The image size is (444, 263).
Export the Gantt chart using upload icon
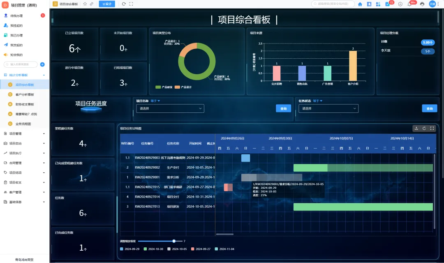(x=416, y=128)
